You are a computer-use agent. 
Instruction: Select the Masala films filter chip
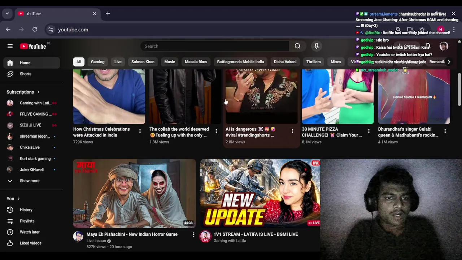point(196,62)
